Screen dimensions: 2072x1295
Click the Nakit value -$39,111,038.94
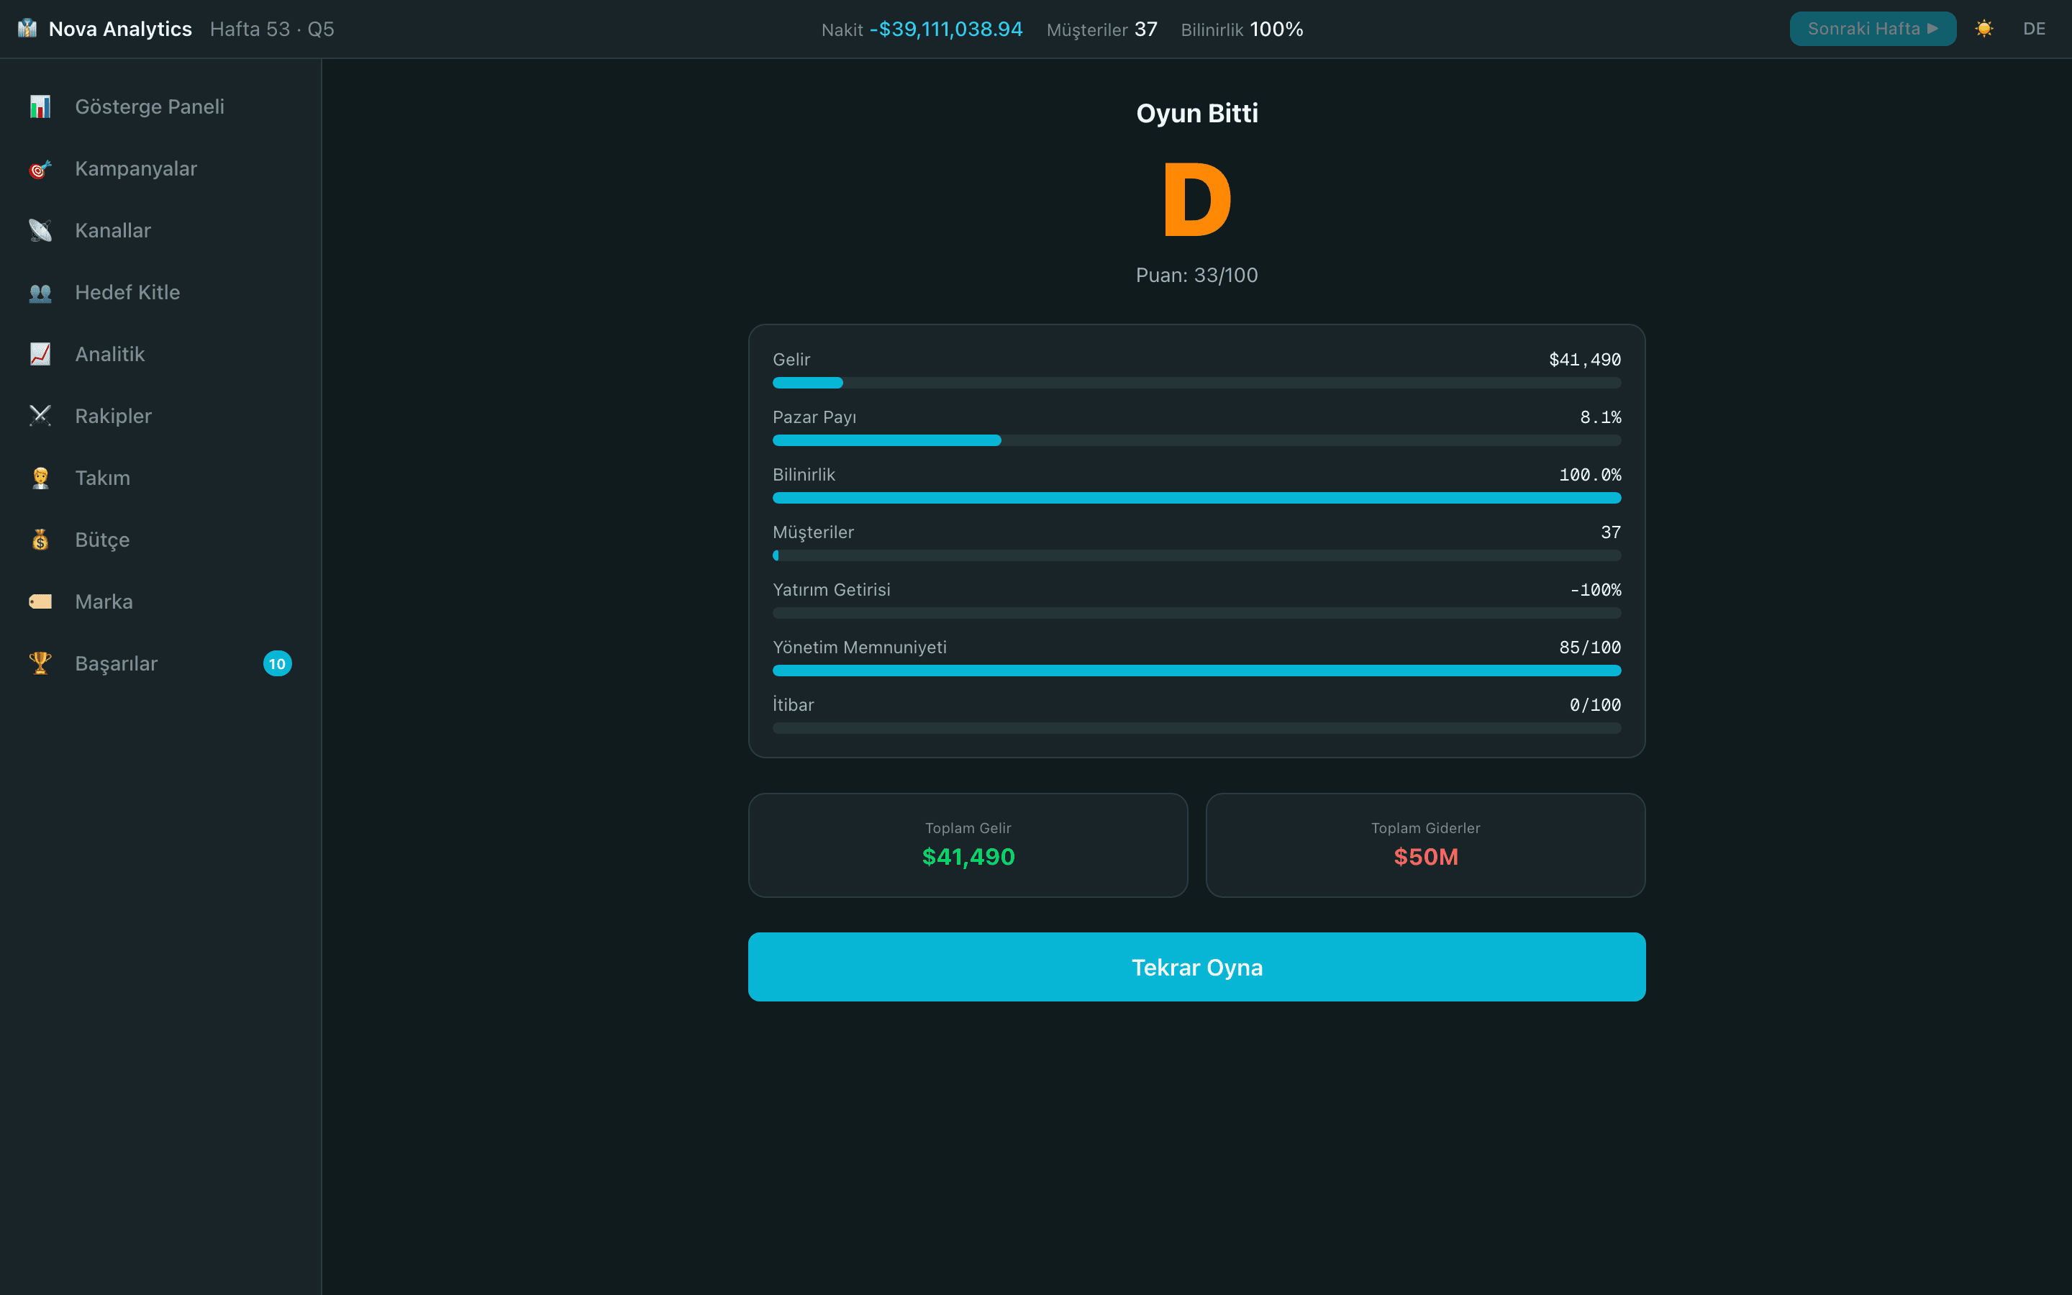click(x=945, y=29)
